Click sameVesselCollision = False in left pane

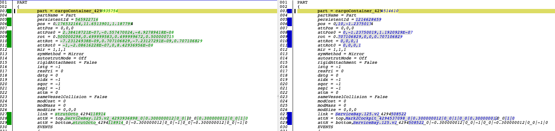point(72,97)
